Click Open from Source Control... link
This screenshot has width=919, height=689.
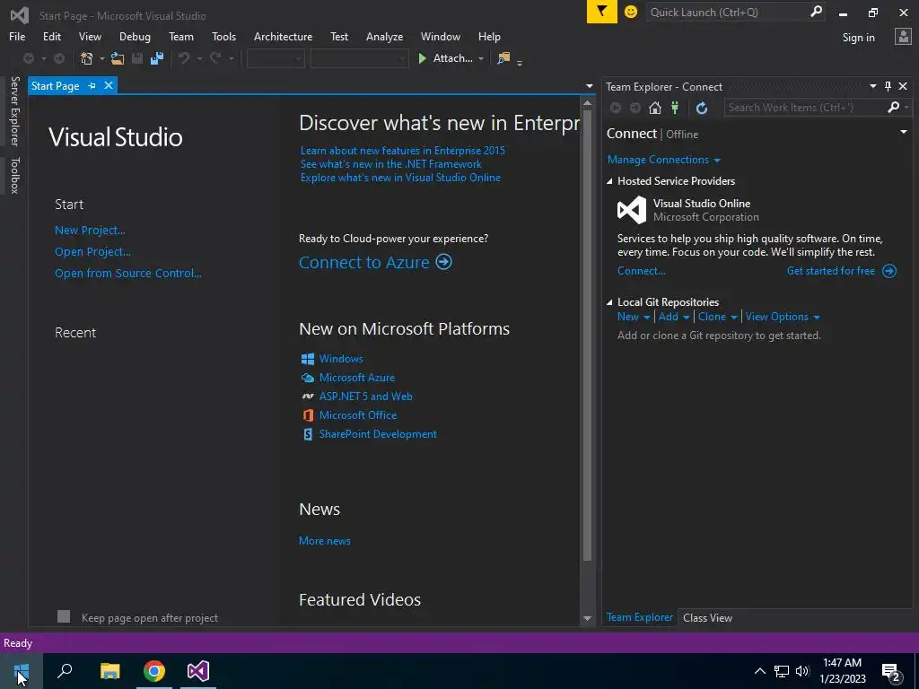point(127,273)
